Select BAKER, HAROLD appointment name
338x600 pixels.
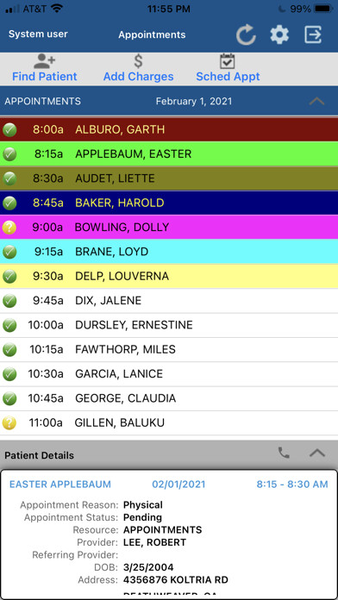coord(120,203)
